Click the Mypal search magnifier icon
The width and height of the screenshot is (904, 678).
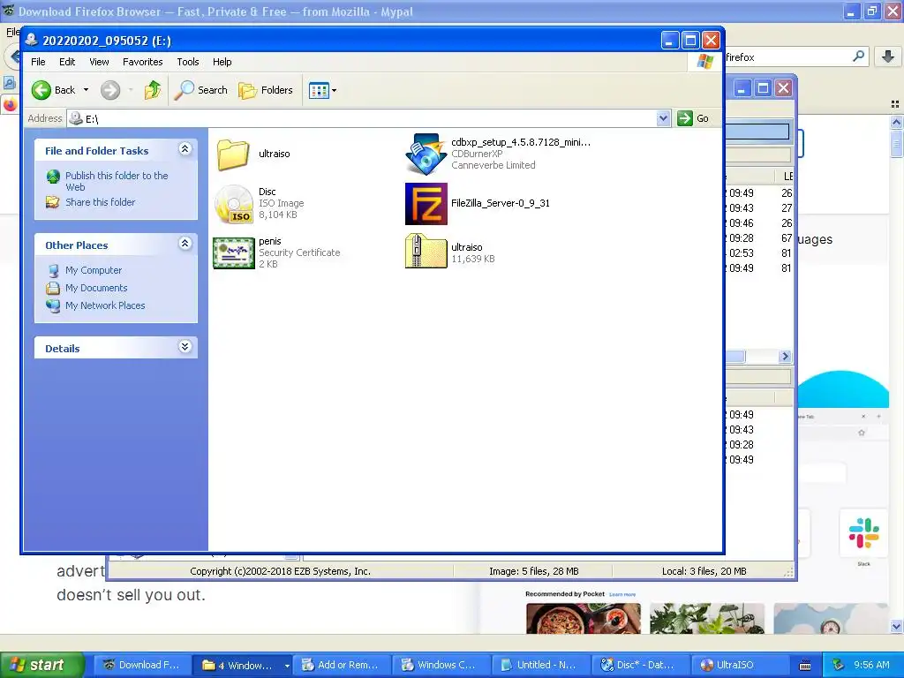point(858,56)
